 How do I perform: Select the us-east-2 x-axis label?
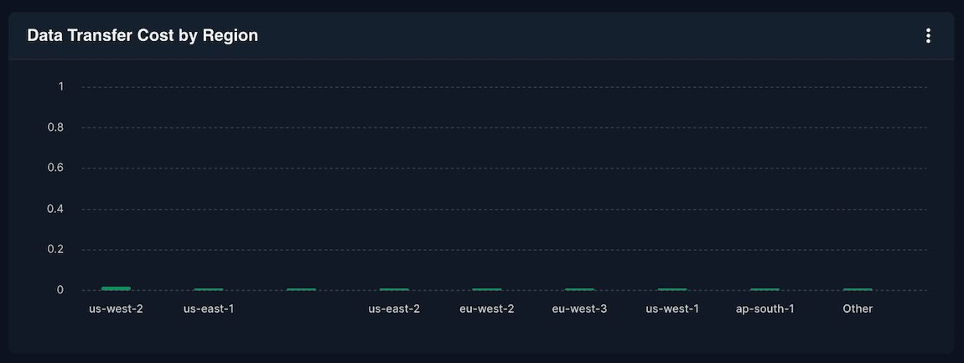394,309
